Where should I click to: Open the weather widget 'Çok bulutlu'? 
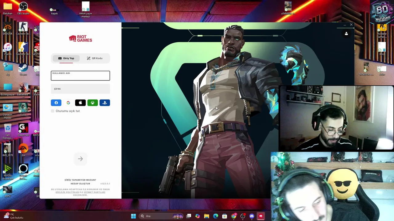(13, 216)
